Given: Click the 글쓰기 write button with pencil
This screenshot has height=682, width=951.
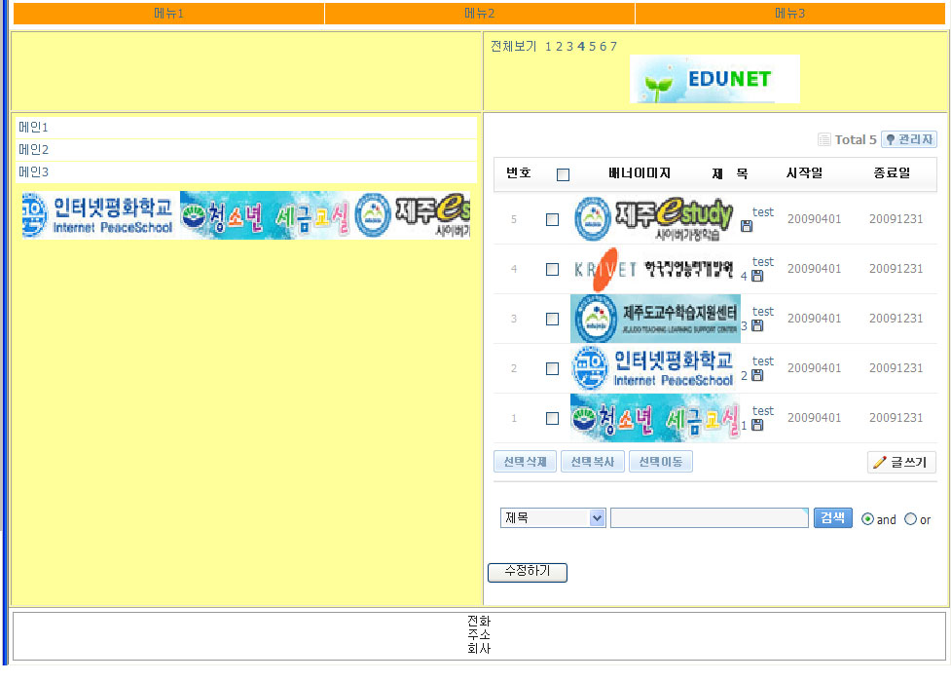Looking at the screenshot, I should point(901,462).
